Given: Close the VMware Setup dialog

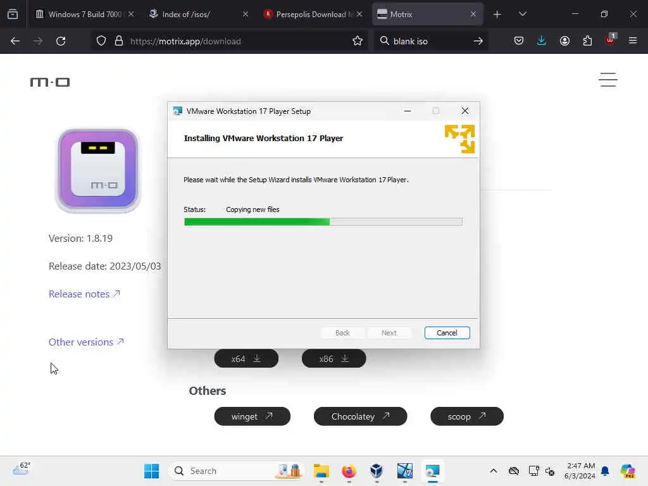Looking at the screenshot, I should (465, 111).
